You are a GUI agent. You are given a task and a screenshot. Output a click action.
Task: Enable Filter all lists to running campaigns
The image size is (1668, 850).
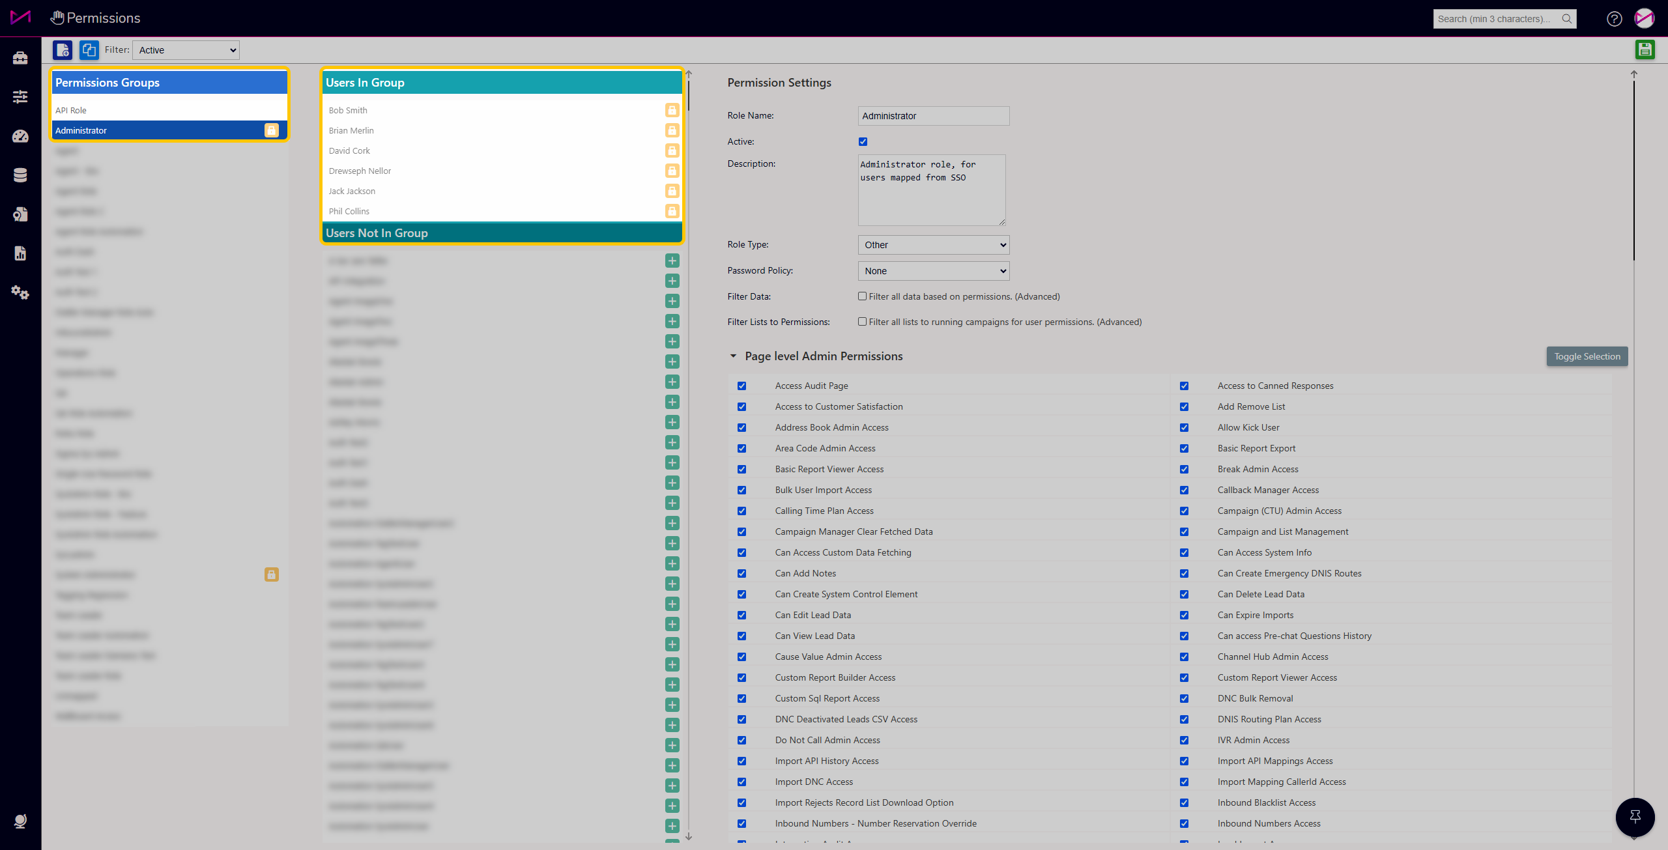862,322
